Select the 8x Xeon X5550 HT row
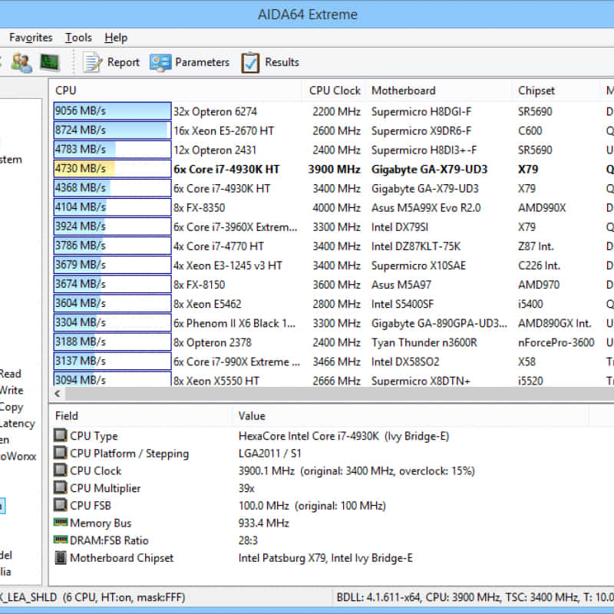614x614 pixels. pos(333,379)
